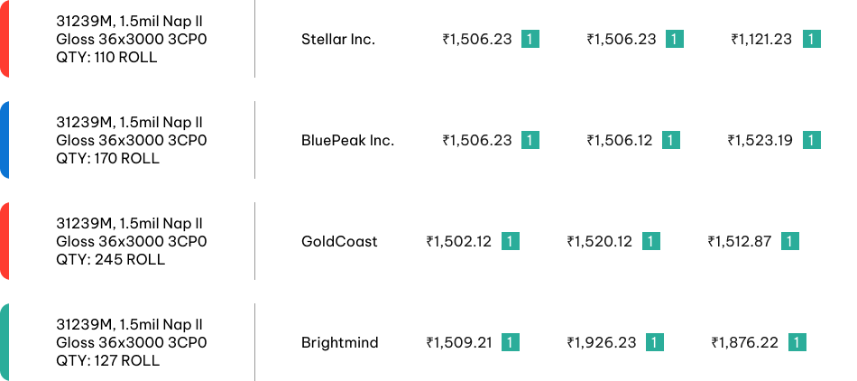Screen dimensions: 857x381
Task: Click badge beside Brightmind ₹1,876.22
Action: [797, 343]
